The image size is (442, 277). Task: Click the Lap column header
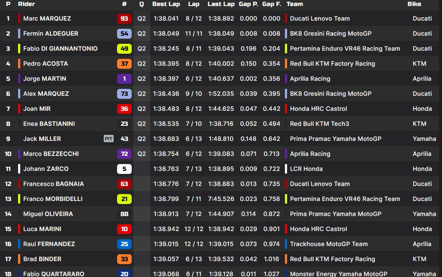pyautogui.click(x=194, y=4)
